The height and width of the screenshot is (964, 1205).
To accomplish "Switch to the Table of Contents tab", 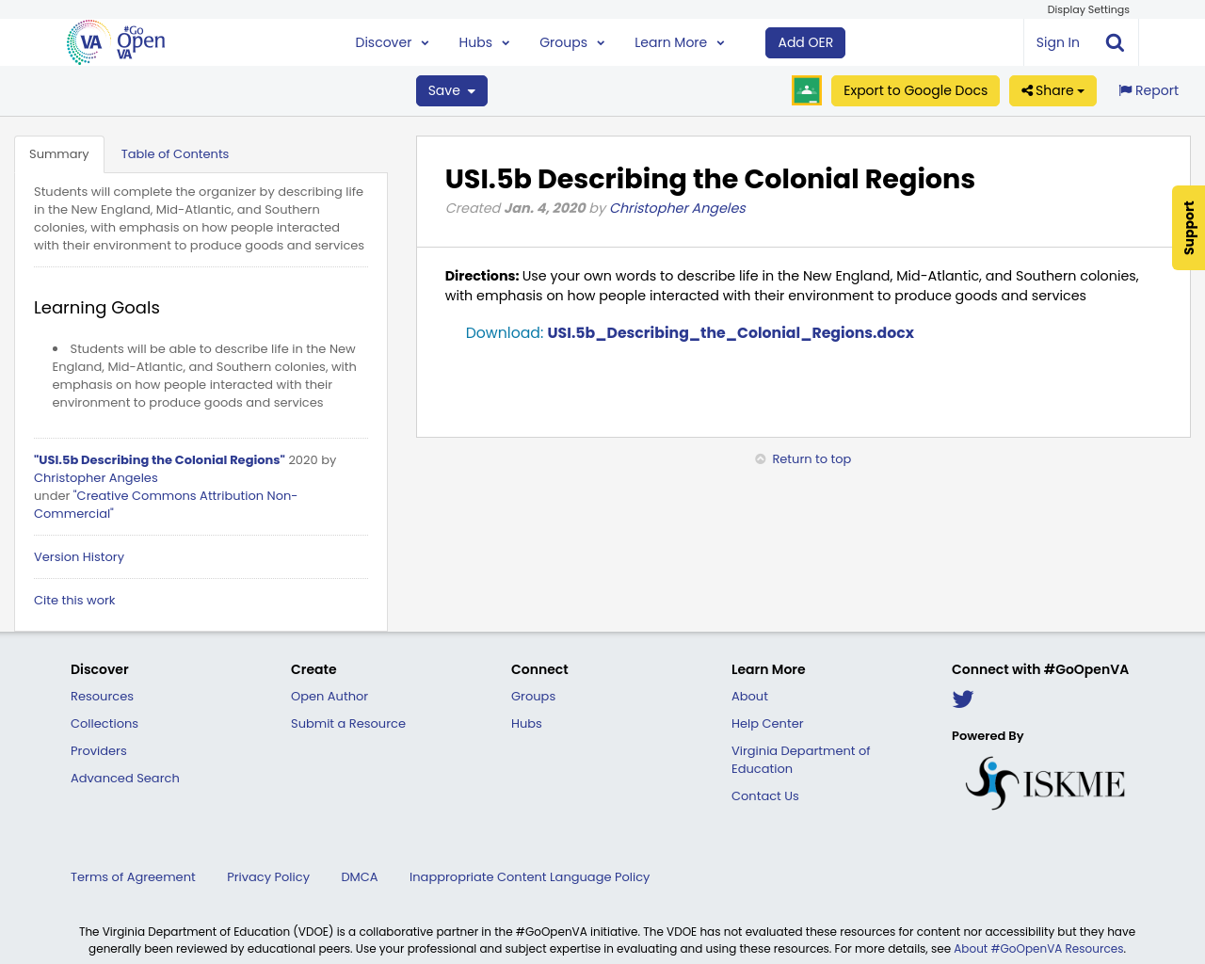I will tap(175, 153).
